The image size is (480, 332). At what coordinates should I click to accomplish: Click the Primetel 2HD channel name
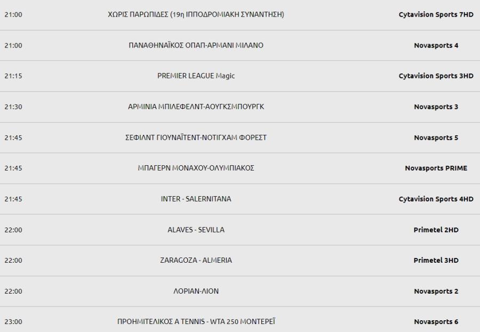coord(436,230)
